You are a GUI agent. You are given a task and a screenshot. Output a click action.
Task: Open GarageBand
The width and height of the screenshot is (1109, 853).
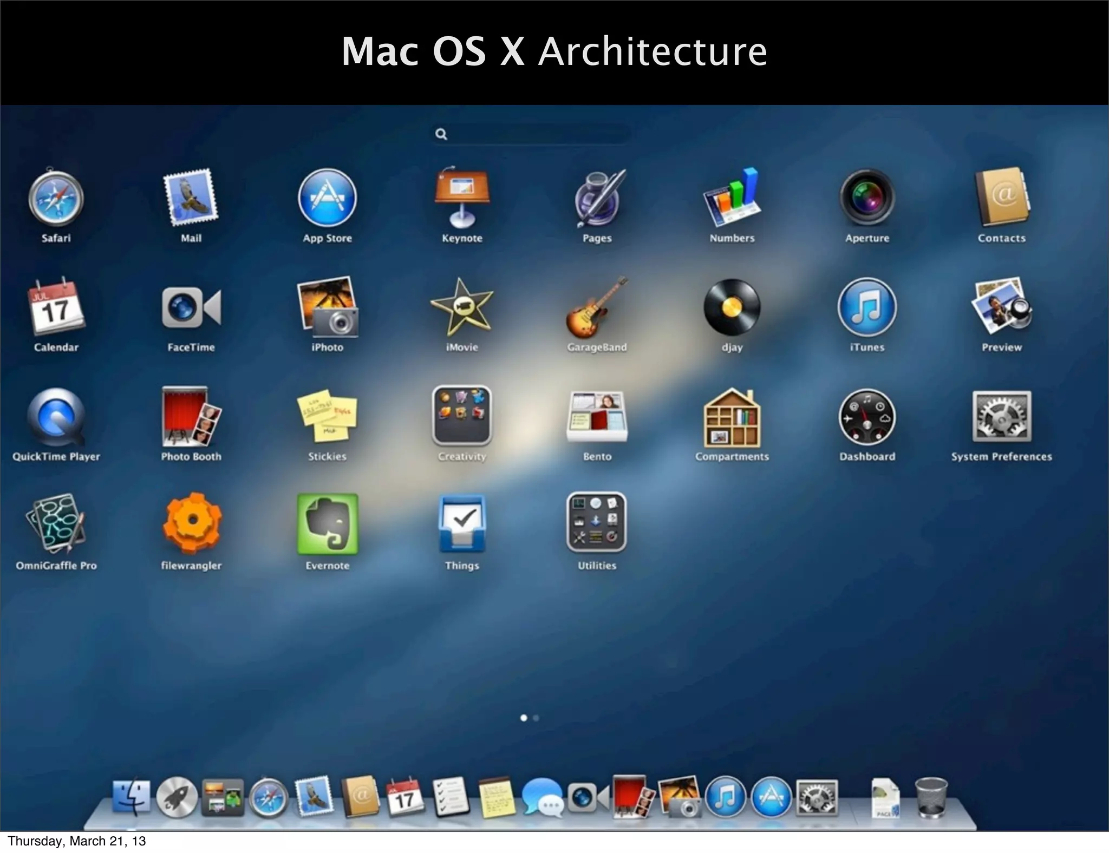597,307
